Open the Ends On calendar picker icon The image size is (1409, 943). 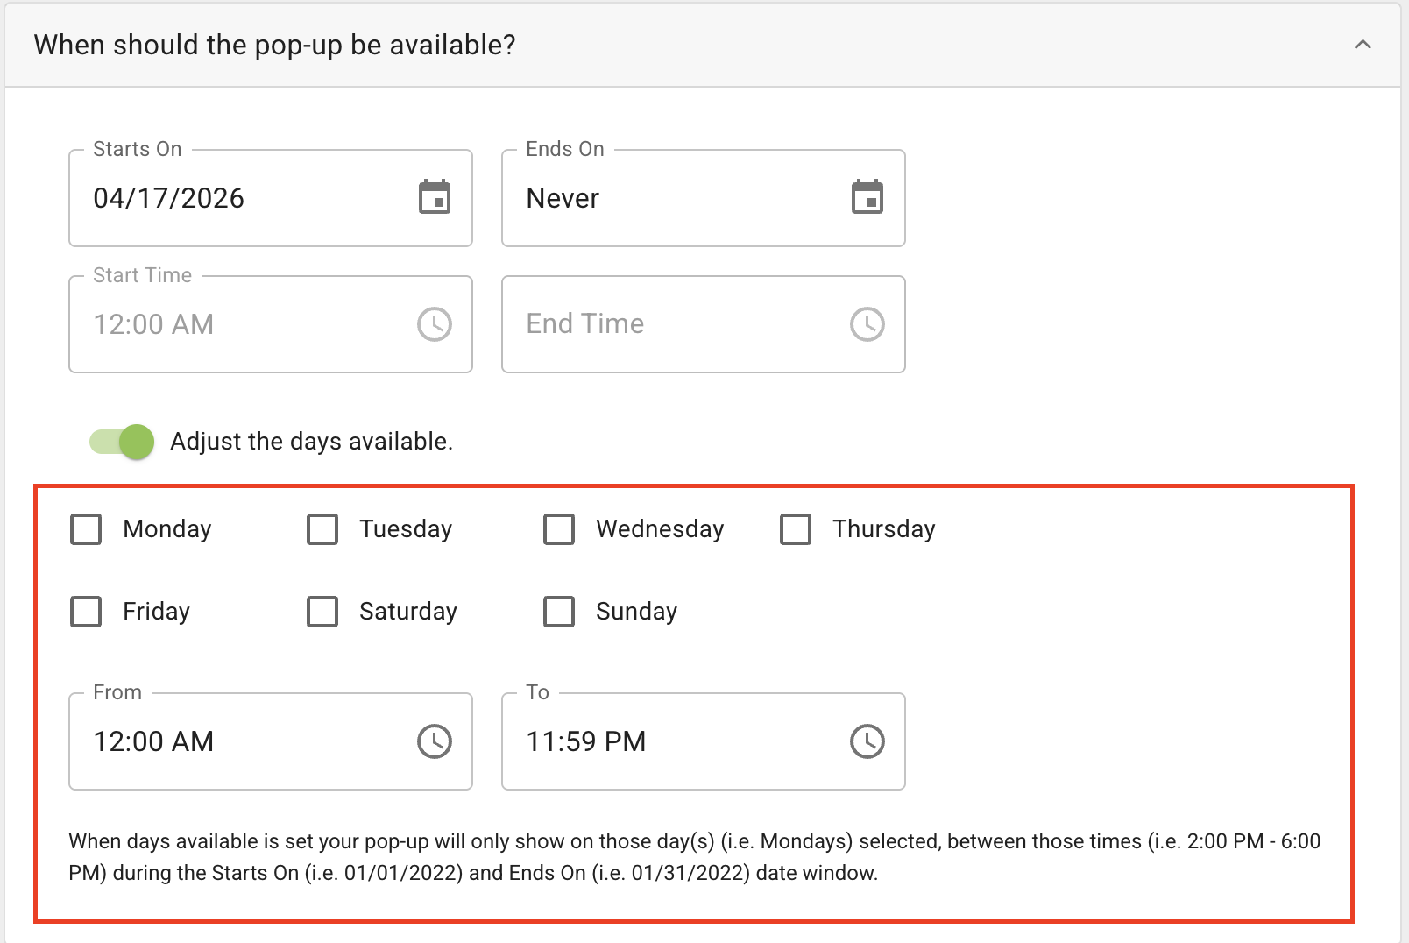[867, 197]
